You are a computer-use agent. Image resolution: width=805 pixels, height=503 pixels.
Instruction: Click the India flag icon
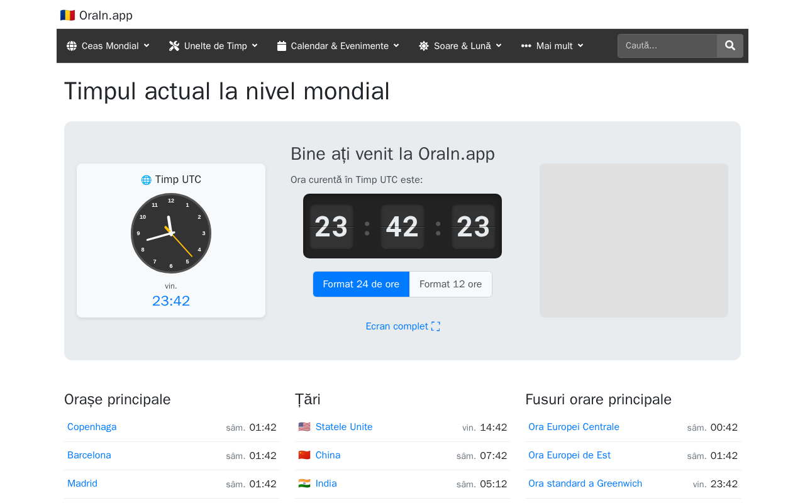(304, 484)
